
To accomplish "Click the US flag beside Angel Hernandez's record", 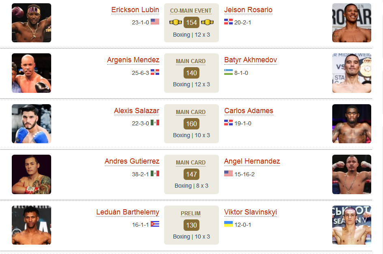I will pyautogui.click(x=228, y=173).
